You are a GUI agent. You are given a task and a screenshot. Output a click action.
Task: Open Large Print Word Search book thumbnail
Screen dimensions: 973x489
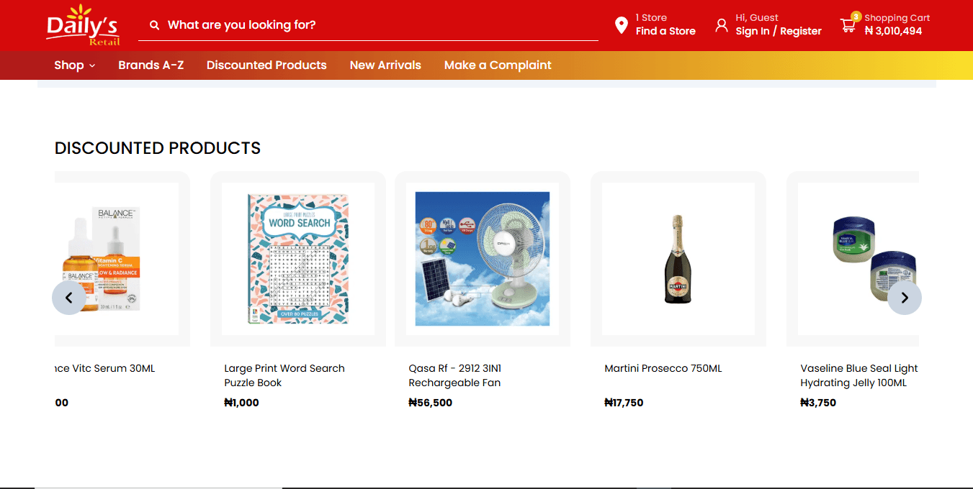pos(298,259)
